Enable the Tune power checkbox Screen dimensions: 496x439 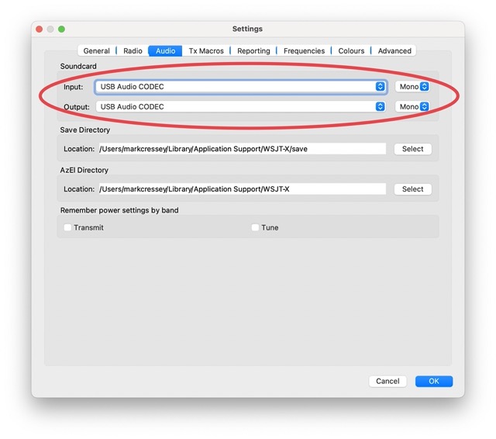coord(255,227)
